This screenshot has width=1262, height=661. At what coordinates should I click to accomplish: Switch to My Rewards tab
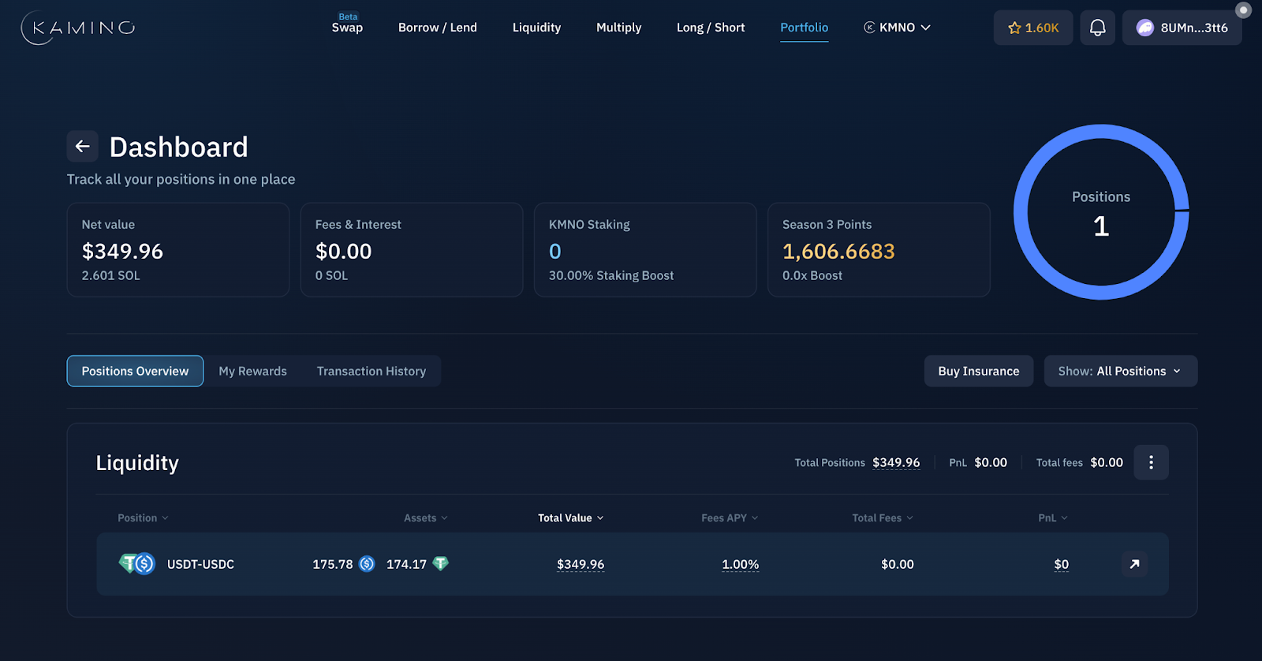click(252, 371)
